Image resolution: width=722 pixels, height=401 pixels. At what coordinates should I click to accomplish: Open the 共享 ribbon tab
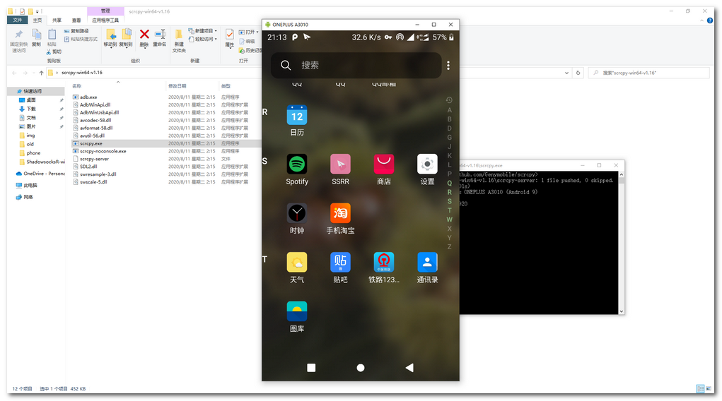[x=57, y=20]
